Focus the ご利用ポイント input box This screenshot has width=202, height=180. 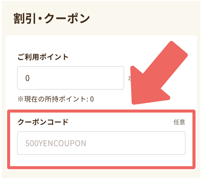[70, 78]
